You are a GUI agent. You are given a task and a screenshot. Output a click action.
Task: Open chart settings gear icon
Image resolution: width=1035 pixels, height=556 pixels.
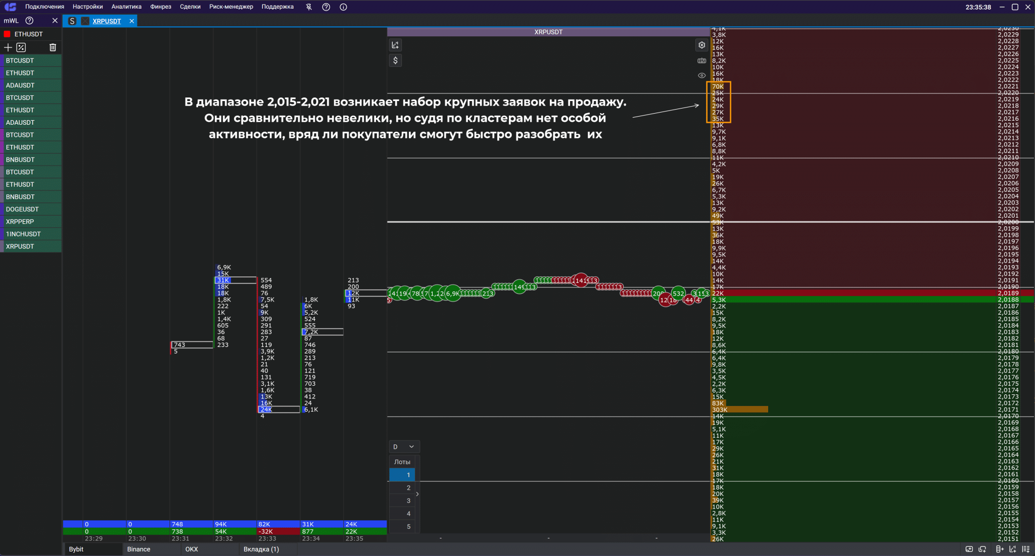[x=702, y=45]
